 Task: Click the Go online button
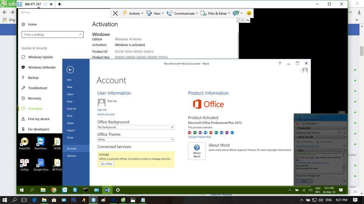(107, 164)
